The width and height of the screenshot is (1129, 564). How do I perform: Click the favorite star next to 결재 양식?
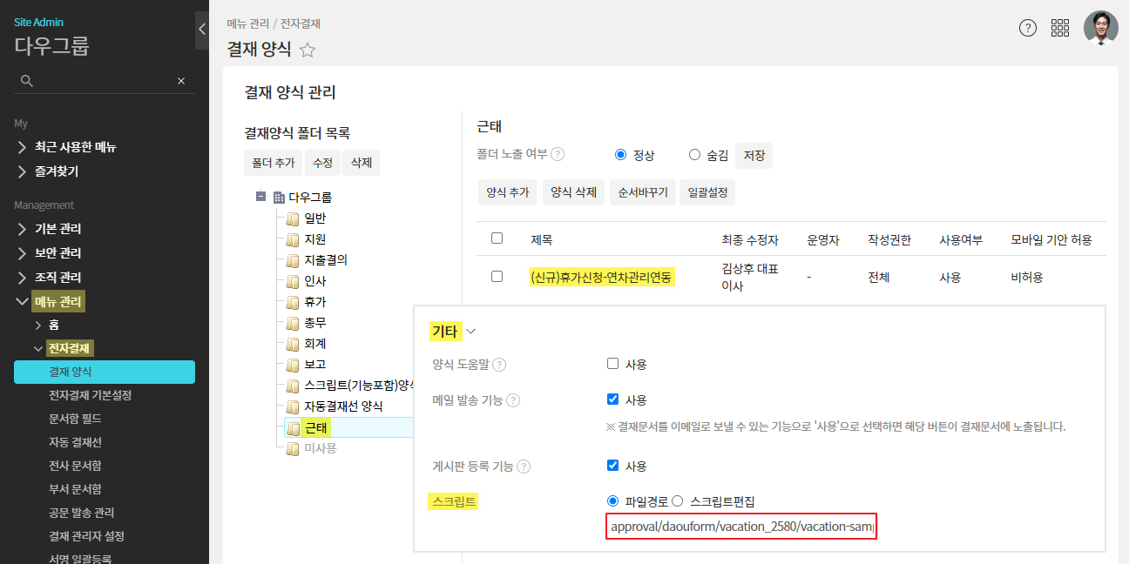coord(308,50)
